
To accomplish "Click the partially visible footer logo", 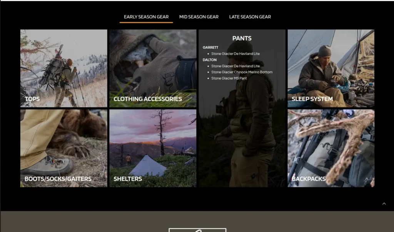I will click(197, 230).
